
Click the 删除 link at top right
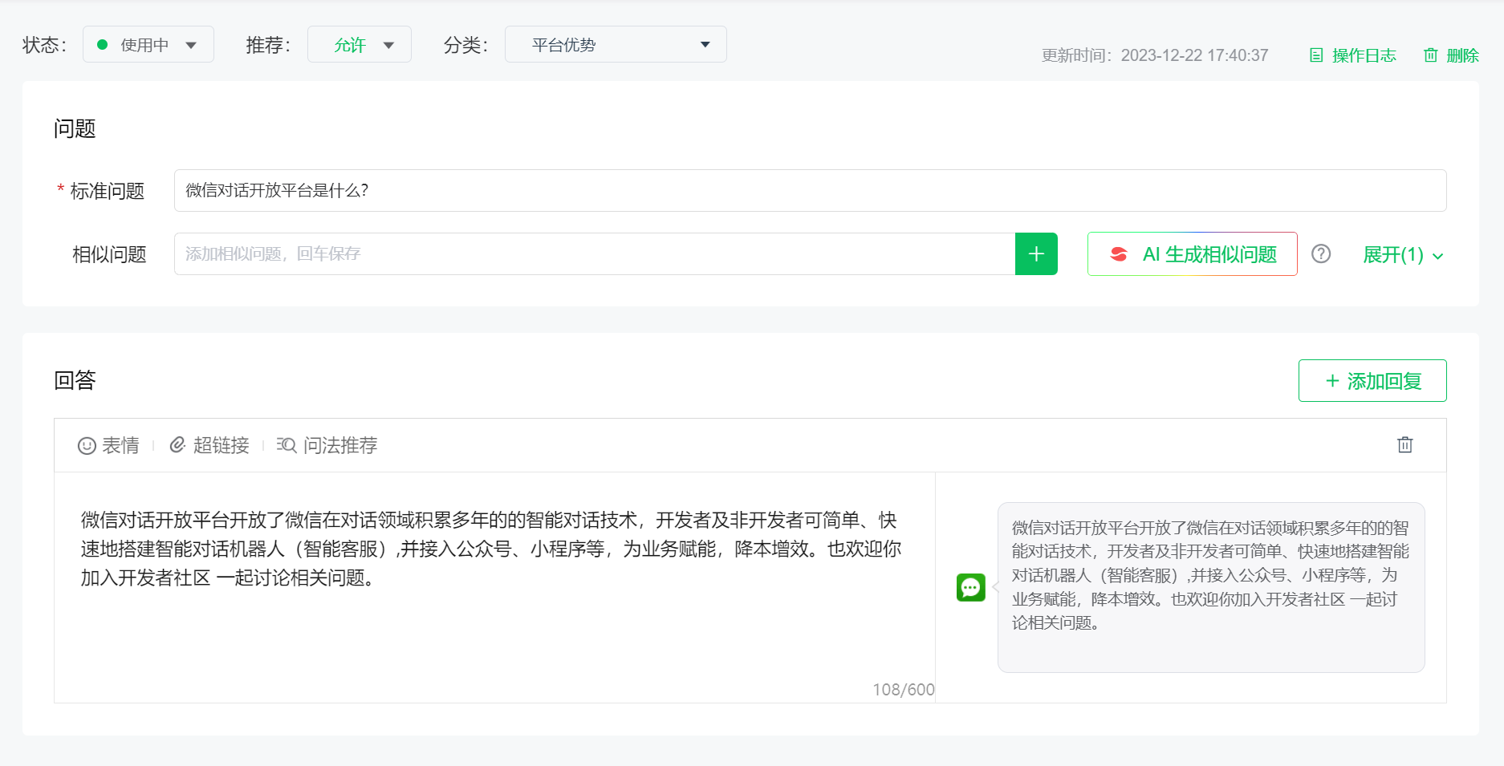tap(1452, 55)
